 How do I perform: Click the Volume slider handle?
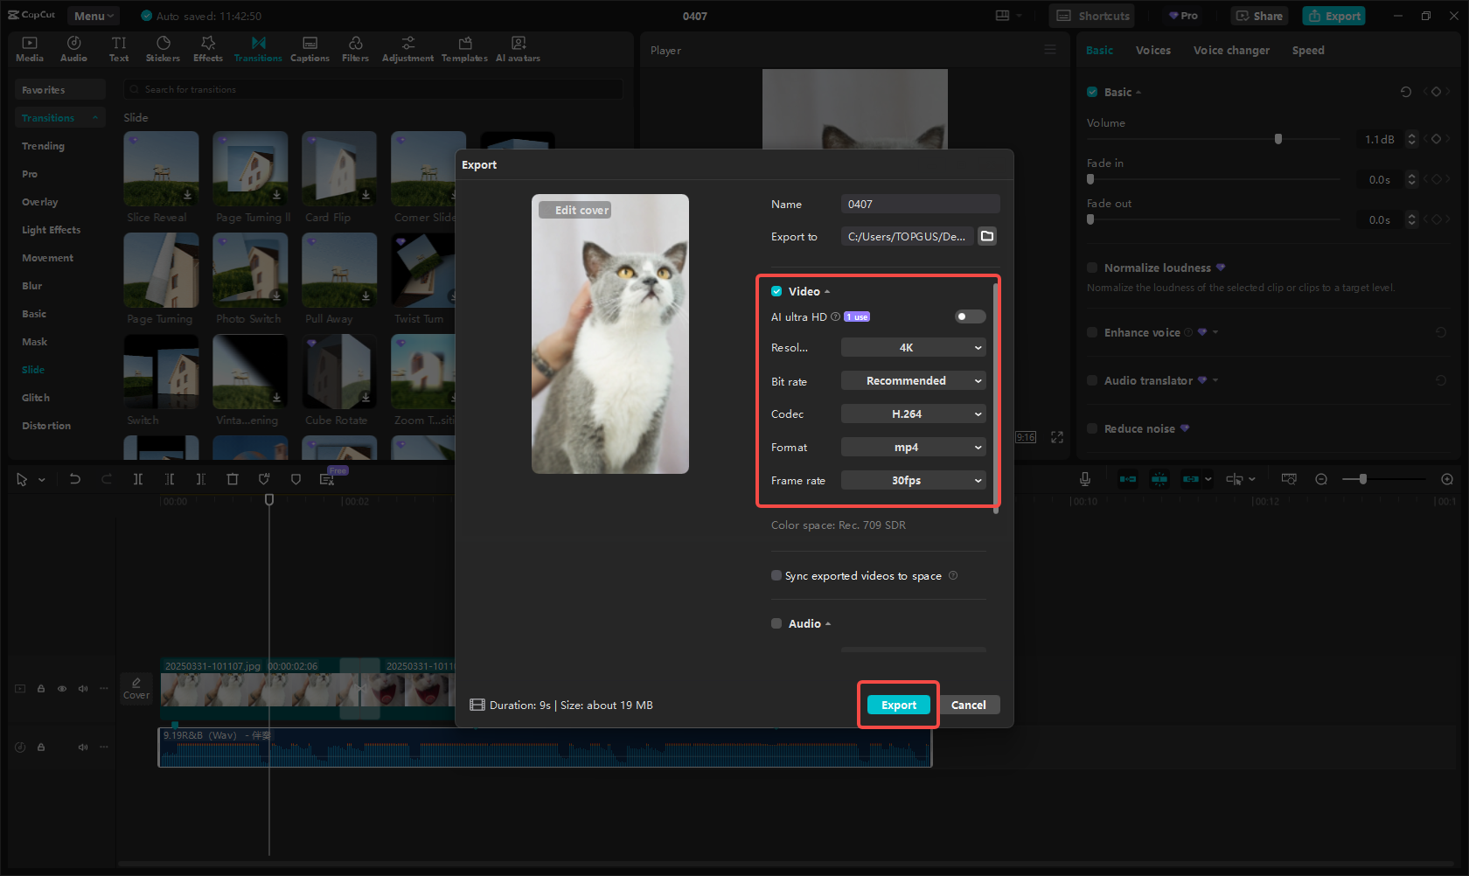point(1278,139)
